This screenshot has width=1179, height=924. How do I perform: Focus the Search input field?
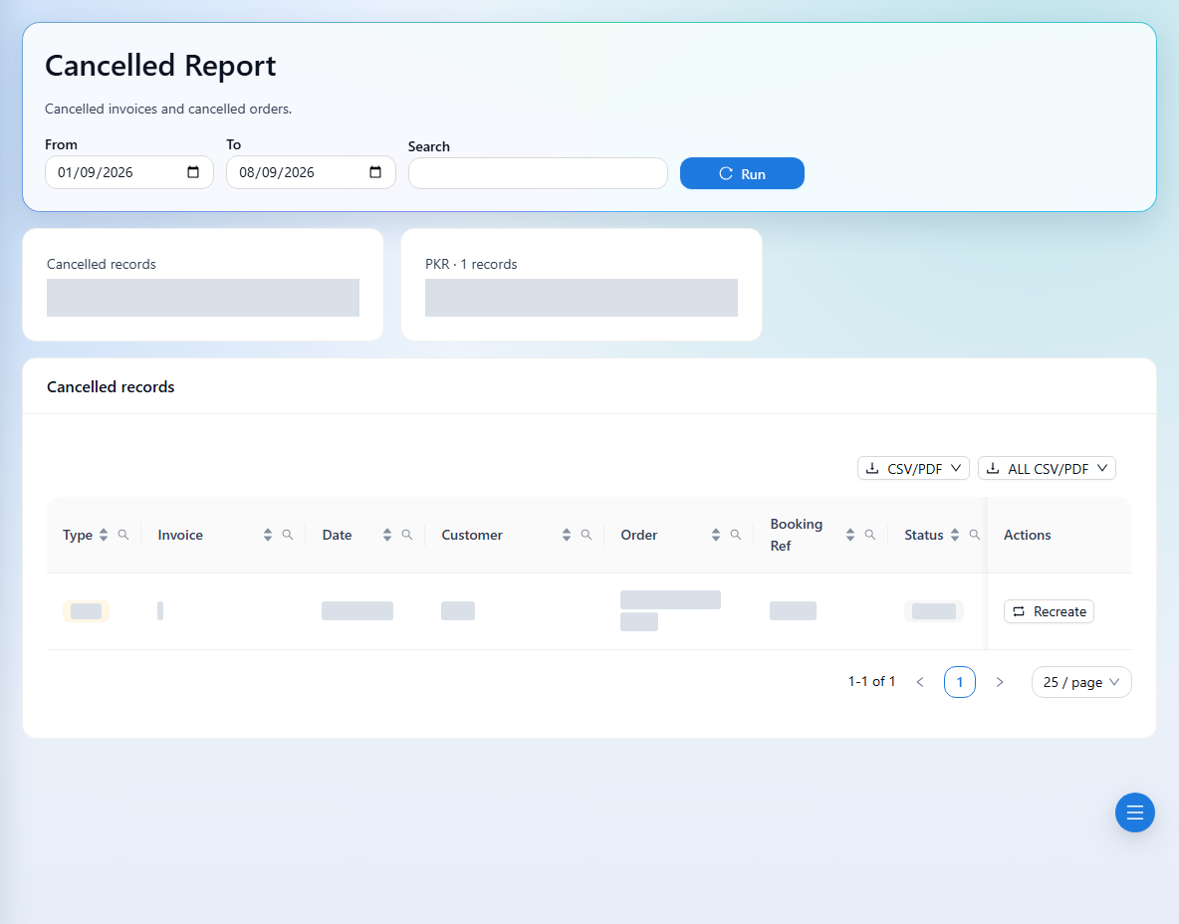[x=538, y=173]
